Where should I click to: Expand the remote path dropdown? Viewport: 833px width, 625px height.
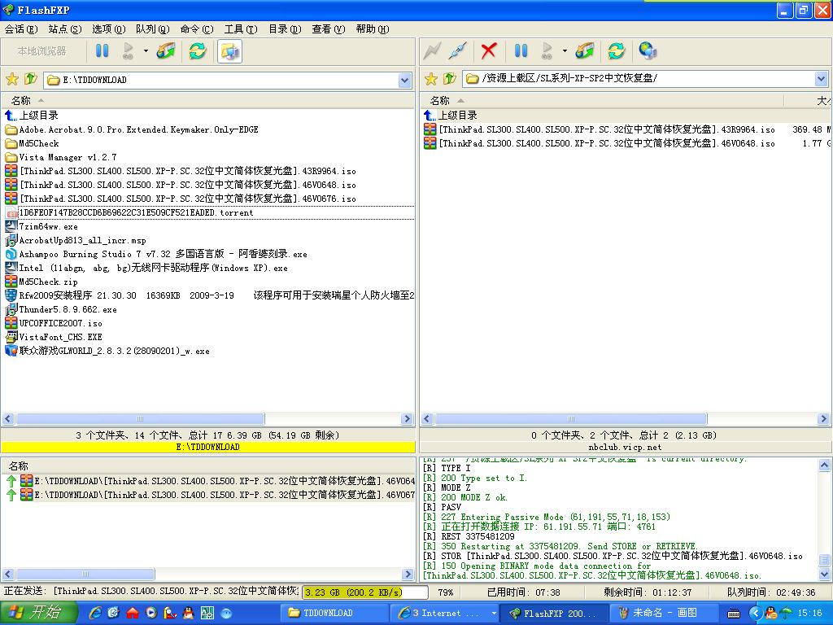pyautogui.click(x=822, y=79)
